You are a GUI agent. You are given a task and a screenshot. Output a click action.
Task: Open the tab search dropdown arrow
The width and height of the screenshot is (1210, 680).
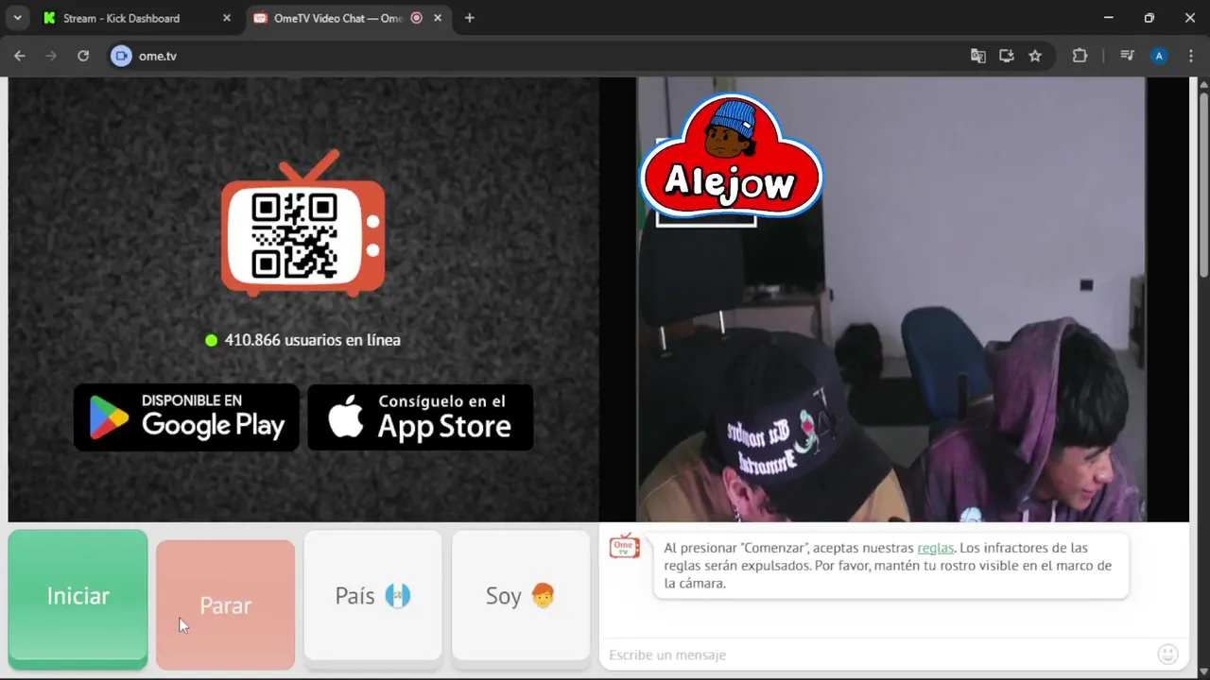[x=17, y=18]
